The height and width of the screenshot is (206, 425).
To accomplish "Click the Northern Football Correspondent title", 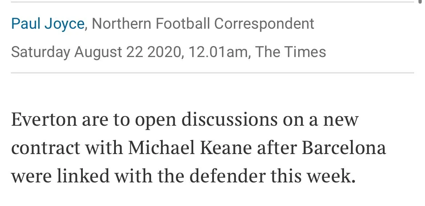I will coord(203,24).
